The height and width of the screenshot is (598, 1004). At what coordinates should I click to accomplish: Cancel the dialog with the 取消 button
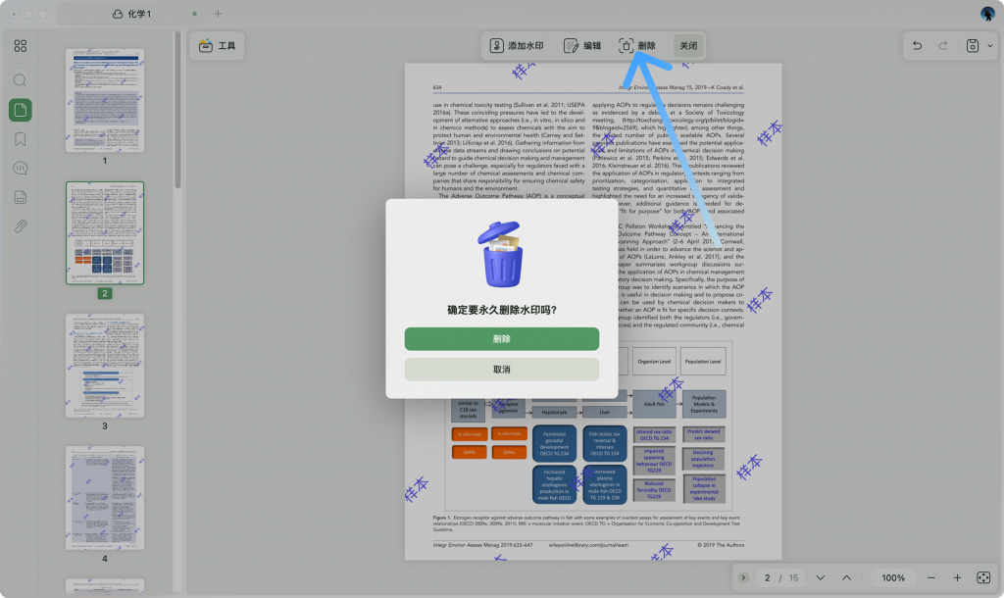pyautogui.click(x=501, y=370)
